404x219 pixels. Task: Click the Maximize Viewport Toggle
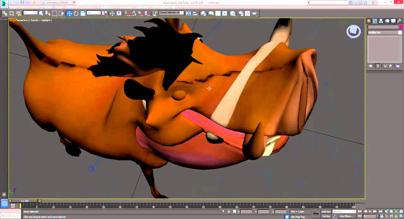click(x=401, y=216)
